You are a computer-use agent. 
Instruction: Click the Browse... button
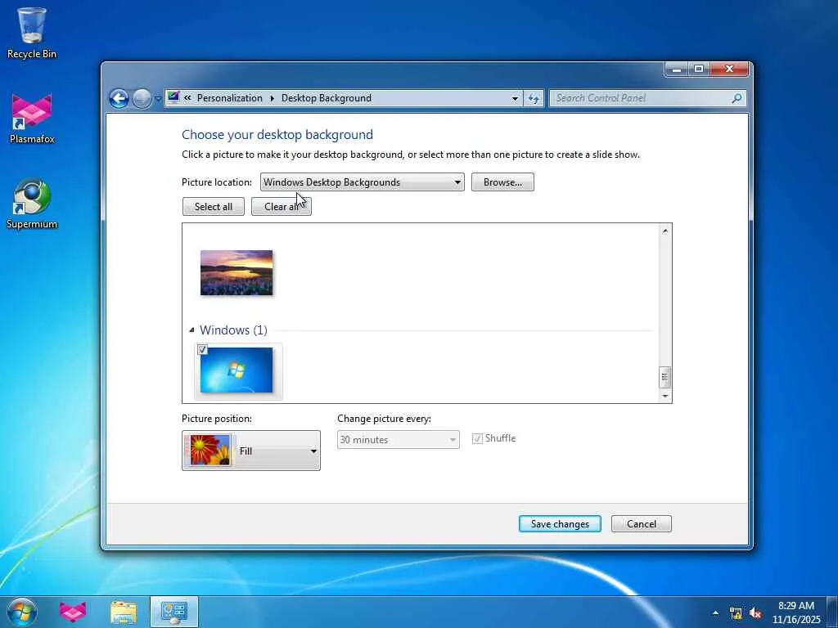click(502, 182)
